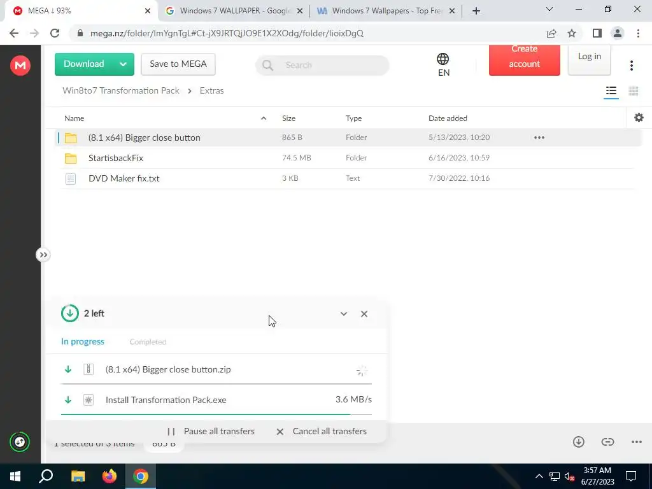Sort by Size column
Image resolution: width=652 pixels, height=489 pixels.
point(288,118)
